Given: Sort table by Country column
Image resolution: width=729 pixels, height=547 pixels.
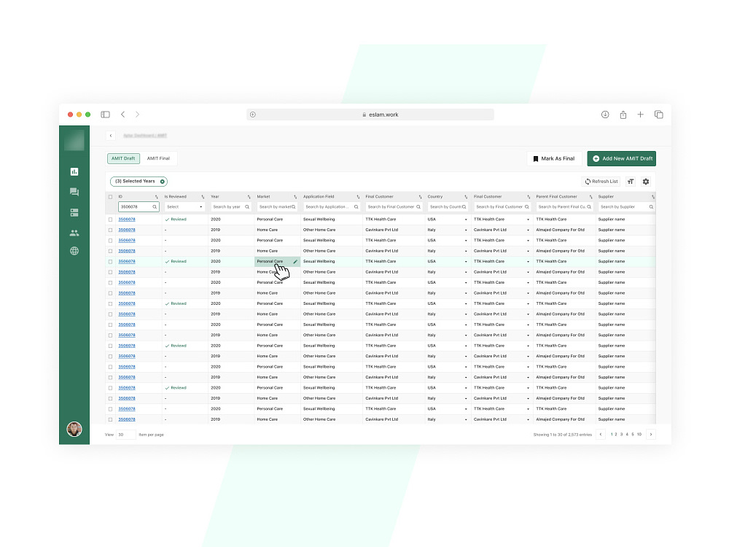Looking at the screenshot, I should [466, 197].
